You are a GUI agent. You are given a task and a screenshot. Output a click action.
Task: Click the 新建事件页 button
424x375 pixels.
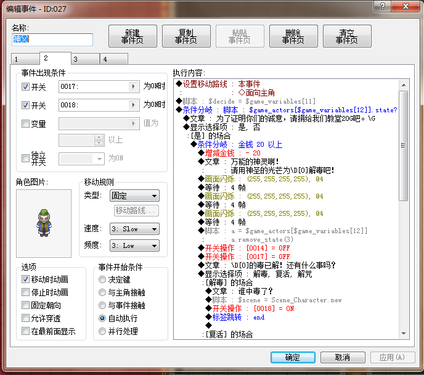coord(132,36)
